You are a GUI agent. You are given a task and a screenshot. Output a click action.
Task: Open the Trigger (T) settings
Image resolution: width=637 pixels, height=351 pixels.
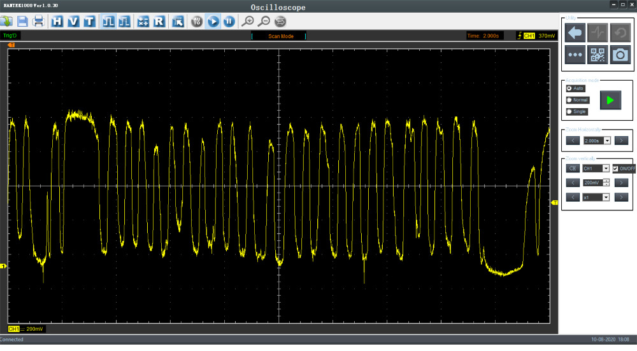pos(89,21)
